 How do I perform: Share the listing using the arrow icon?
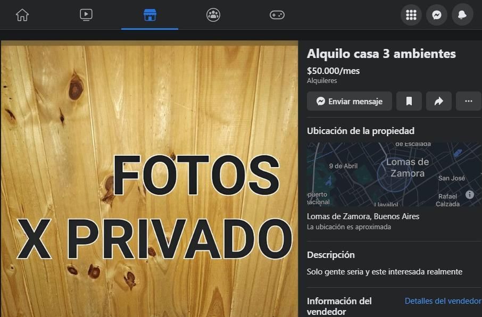(439, 101)
